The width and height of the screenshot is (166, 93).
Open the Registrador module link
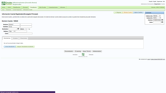click(x=157, y=4)
